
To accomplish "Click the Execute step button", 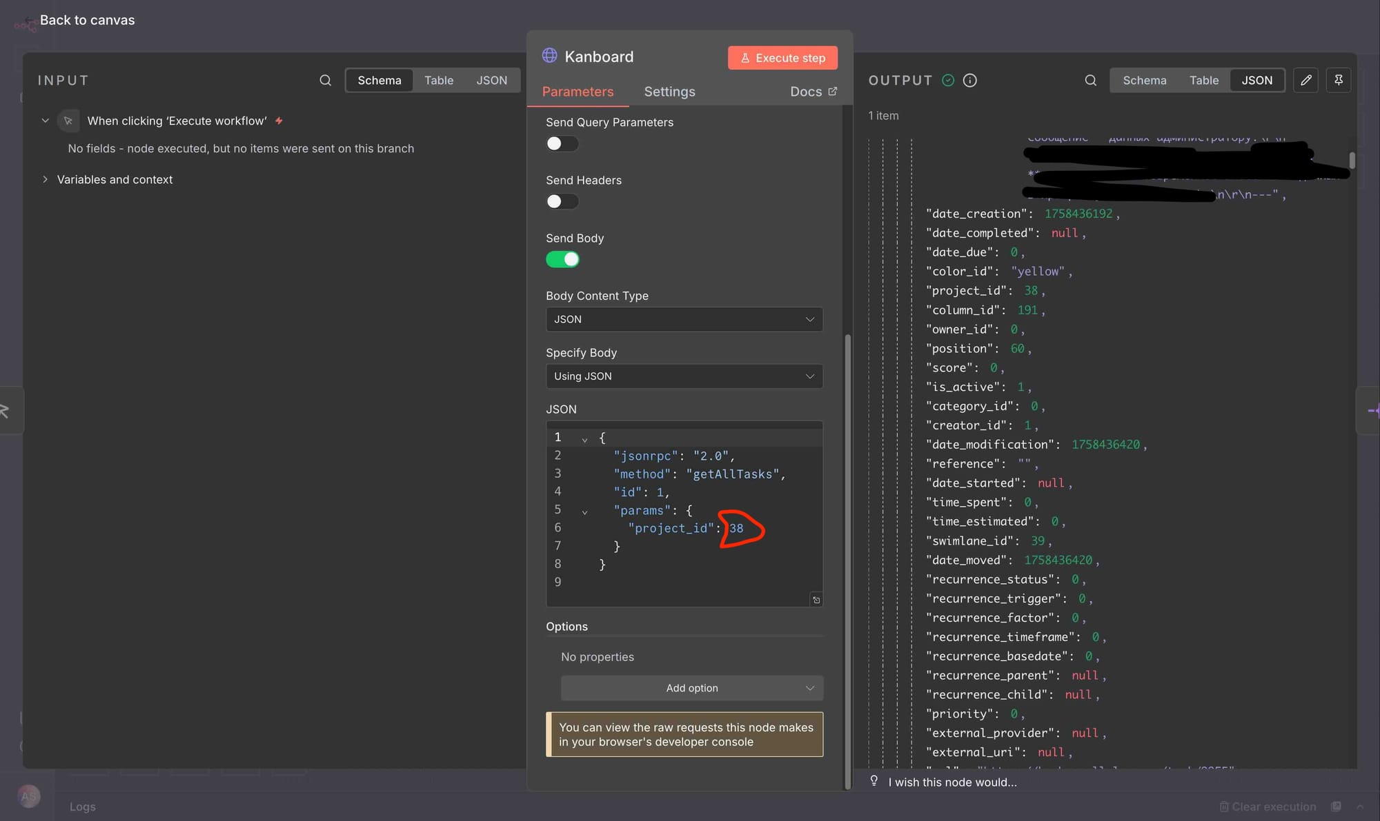I will tap(782, 58).
